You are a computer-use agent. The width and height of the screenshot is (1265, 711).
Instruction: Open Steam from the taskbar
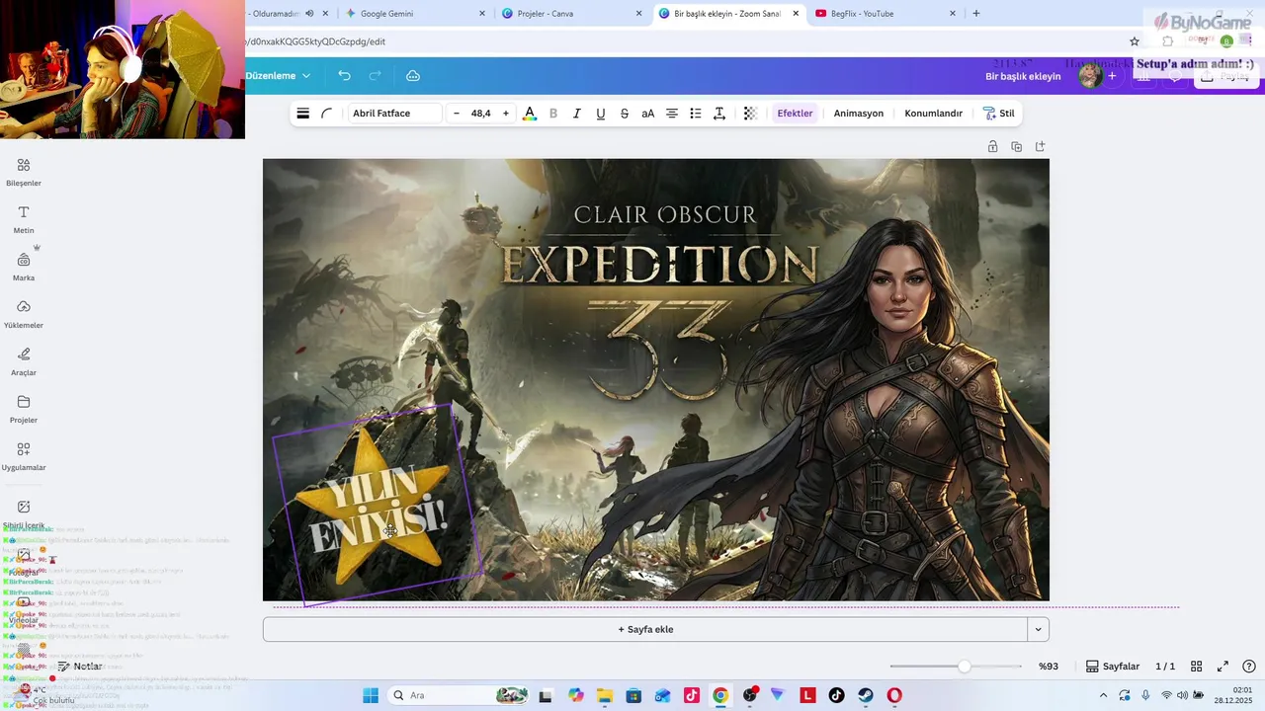pos(866,695)
